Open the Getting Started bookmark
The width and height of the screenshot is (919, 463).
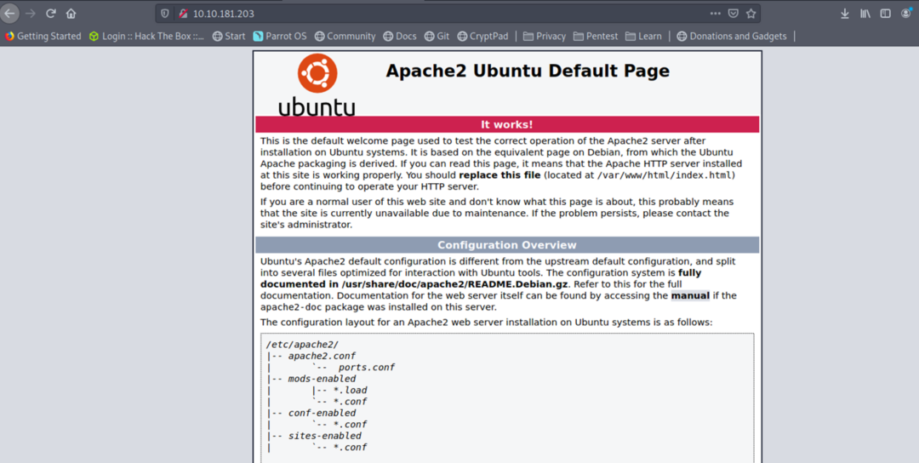(x=43, y=37)
